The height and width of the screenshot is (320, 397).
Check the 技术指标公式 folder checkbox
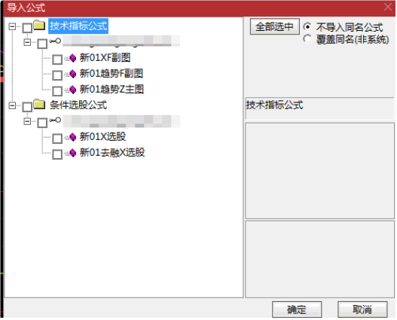tap(27, 28)
